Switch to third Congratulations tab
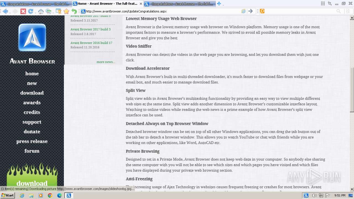Screen dimensions: 354x199 pyautogui.click(x=179, y=4)
